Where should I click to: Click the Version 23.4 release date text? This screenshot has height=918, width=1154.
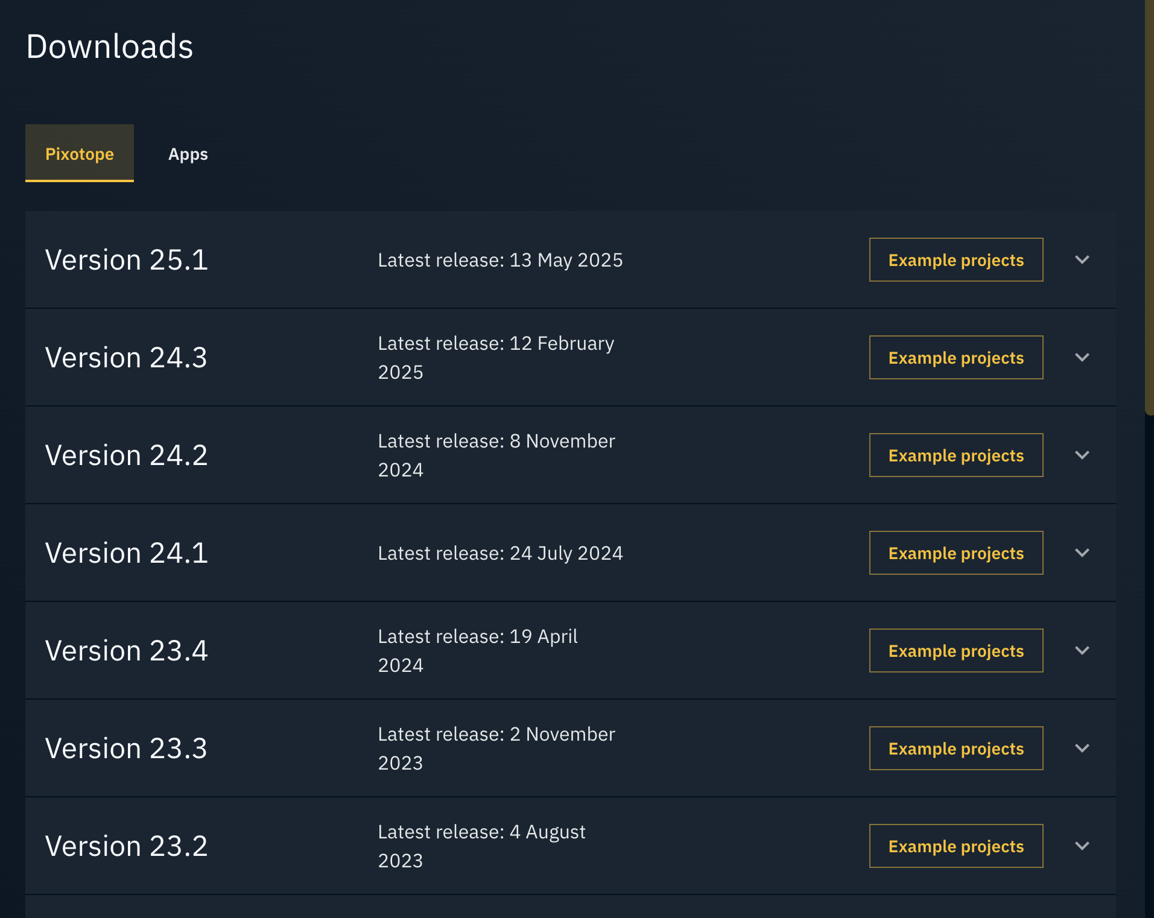[x=477, y=651]
